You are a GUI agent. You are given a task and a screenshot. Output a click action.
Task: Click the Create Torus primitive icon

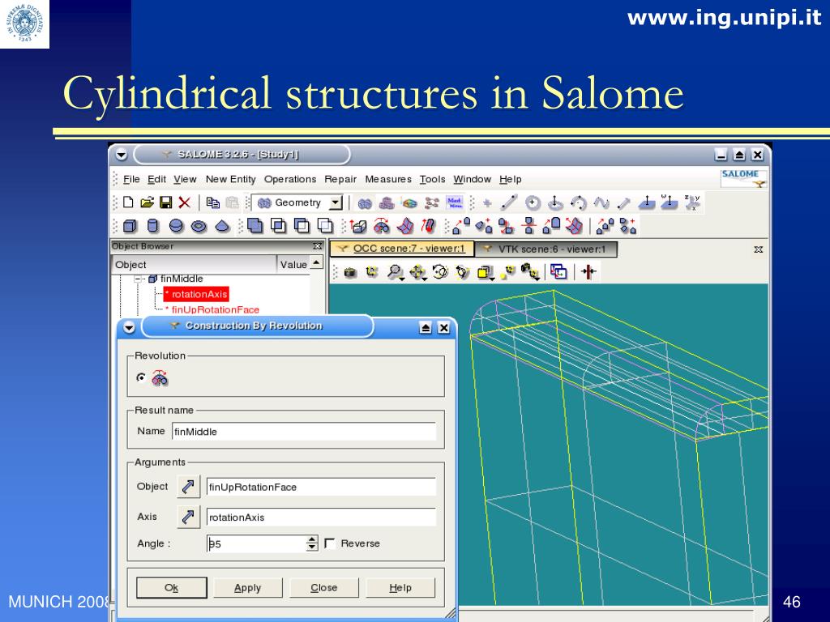199,227
